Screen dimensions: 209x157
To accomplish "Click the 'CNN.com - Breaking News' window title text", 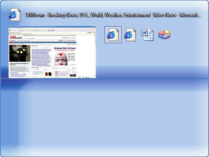I will coord(113,15).
